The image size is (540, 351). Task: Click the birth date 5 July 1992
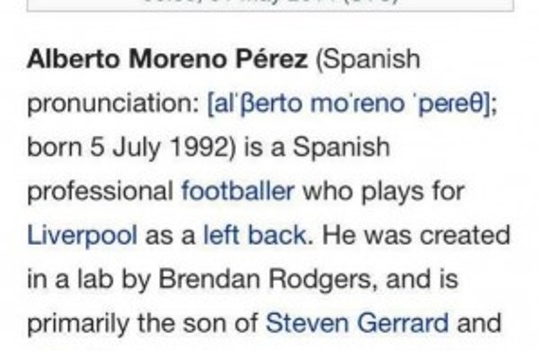158,148
